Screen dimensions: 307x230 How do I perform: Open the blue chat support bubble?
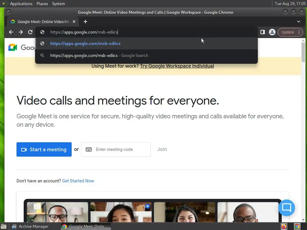click(287, 208)
